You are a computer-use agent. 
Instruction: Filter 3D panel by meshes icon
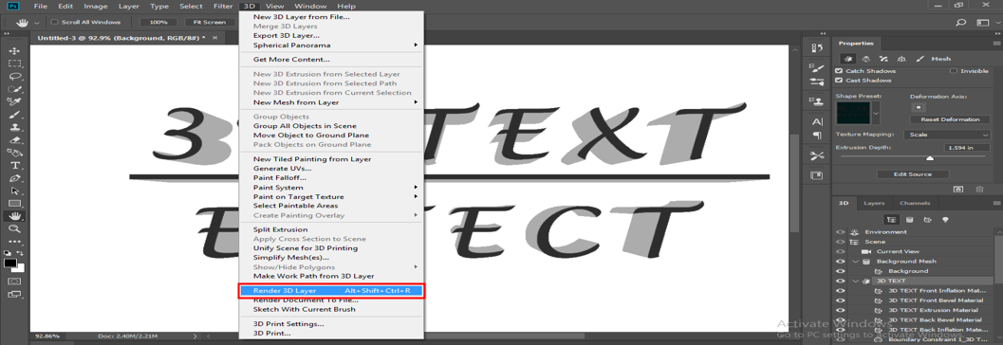909,219
